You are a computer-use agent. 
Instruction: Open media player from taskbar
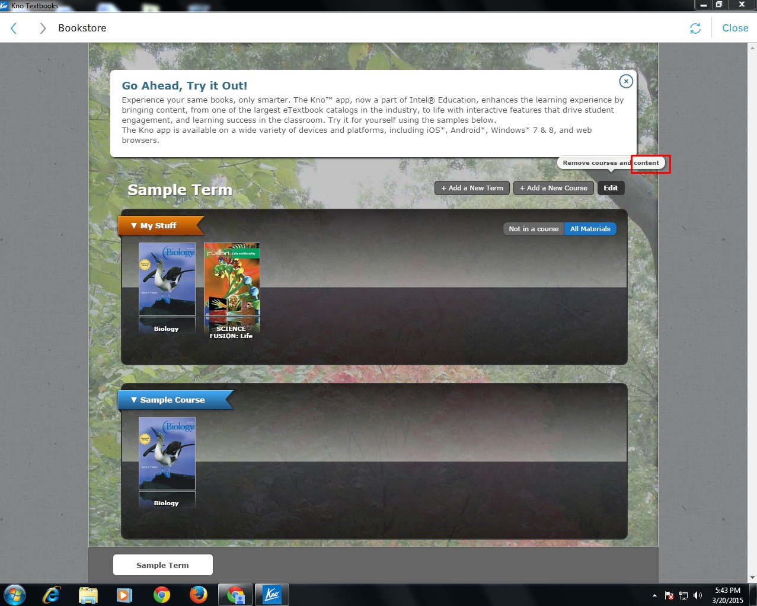click(124, 595)
